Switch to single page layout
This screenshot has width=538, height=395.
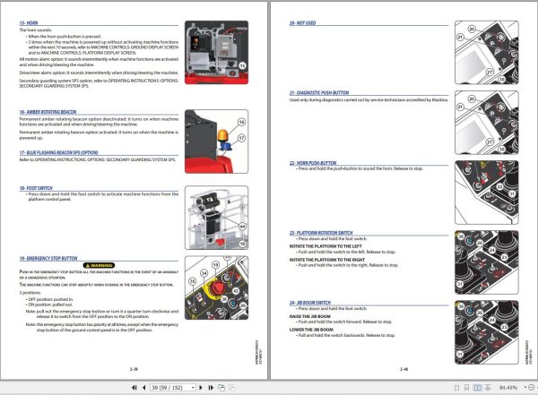456,388
